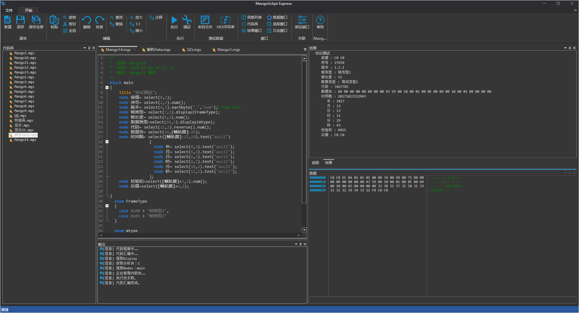Pin the 结果 panel
Image resolution: width=579 pixels, height=313 pixels.
click(x=570, y=48)
